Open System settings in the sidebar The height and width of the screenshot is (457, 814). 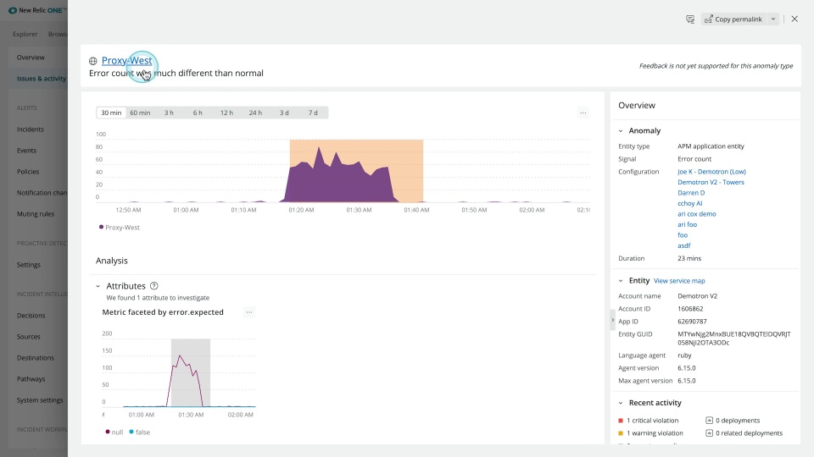click(x=40, y=400)
